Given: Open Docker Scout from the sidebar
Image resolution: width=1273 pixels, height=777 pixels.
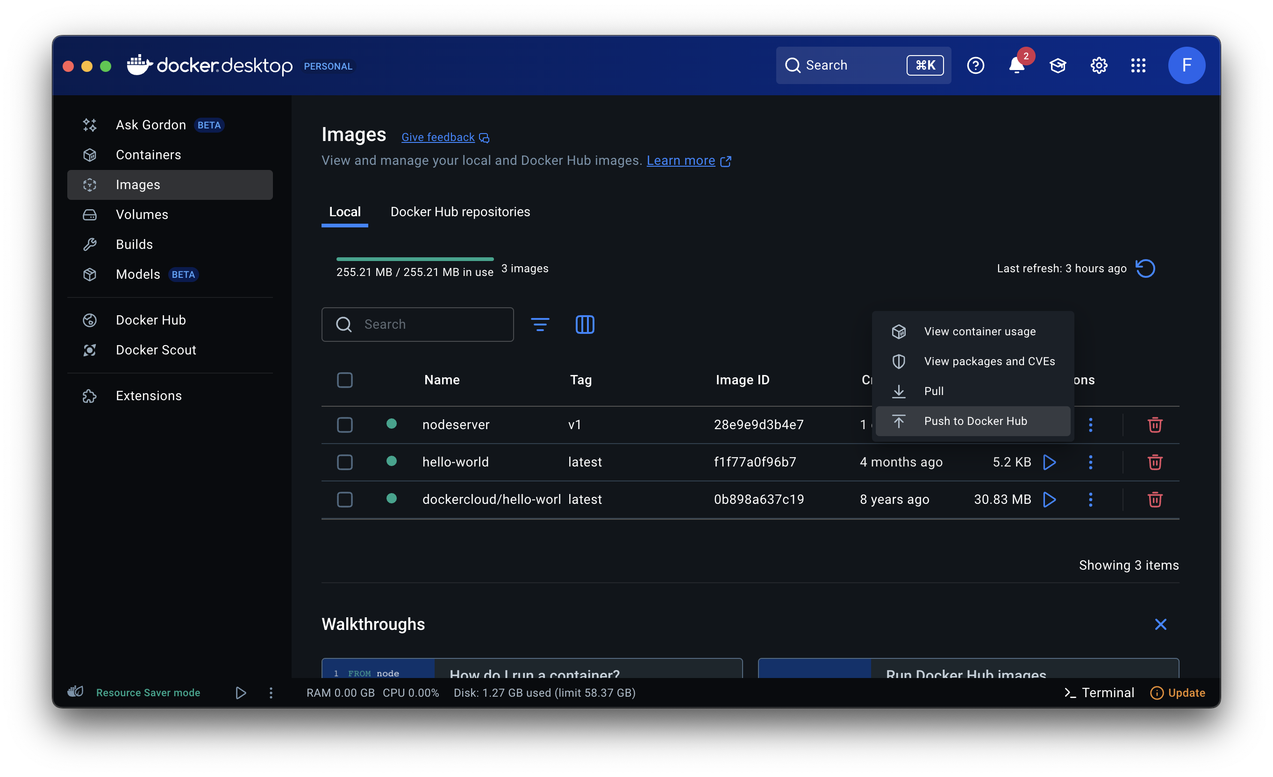Looking at the screenshot, I should [170, 350].
